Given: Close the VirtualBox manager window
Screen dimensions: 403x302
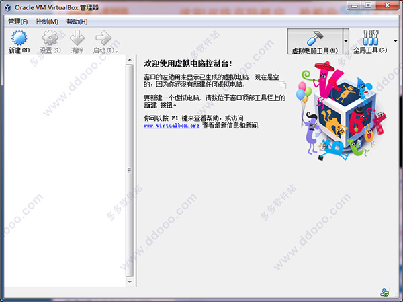Looking at the screenshot, I should click(x=388, y=5).
